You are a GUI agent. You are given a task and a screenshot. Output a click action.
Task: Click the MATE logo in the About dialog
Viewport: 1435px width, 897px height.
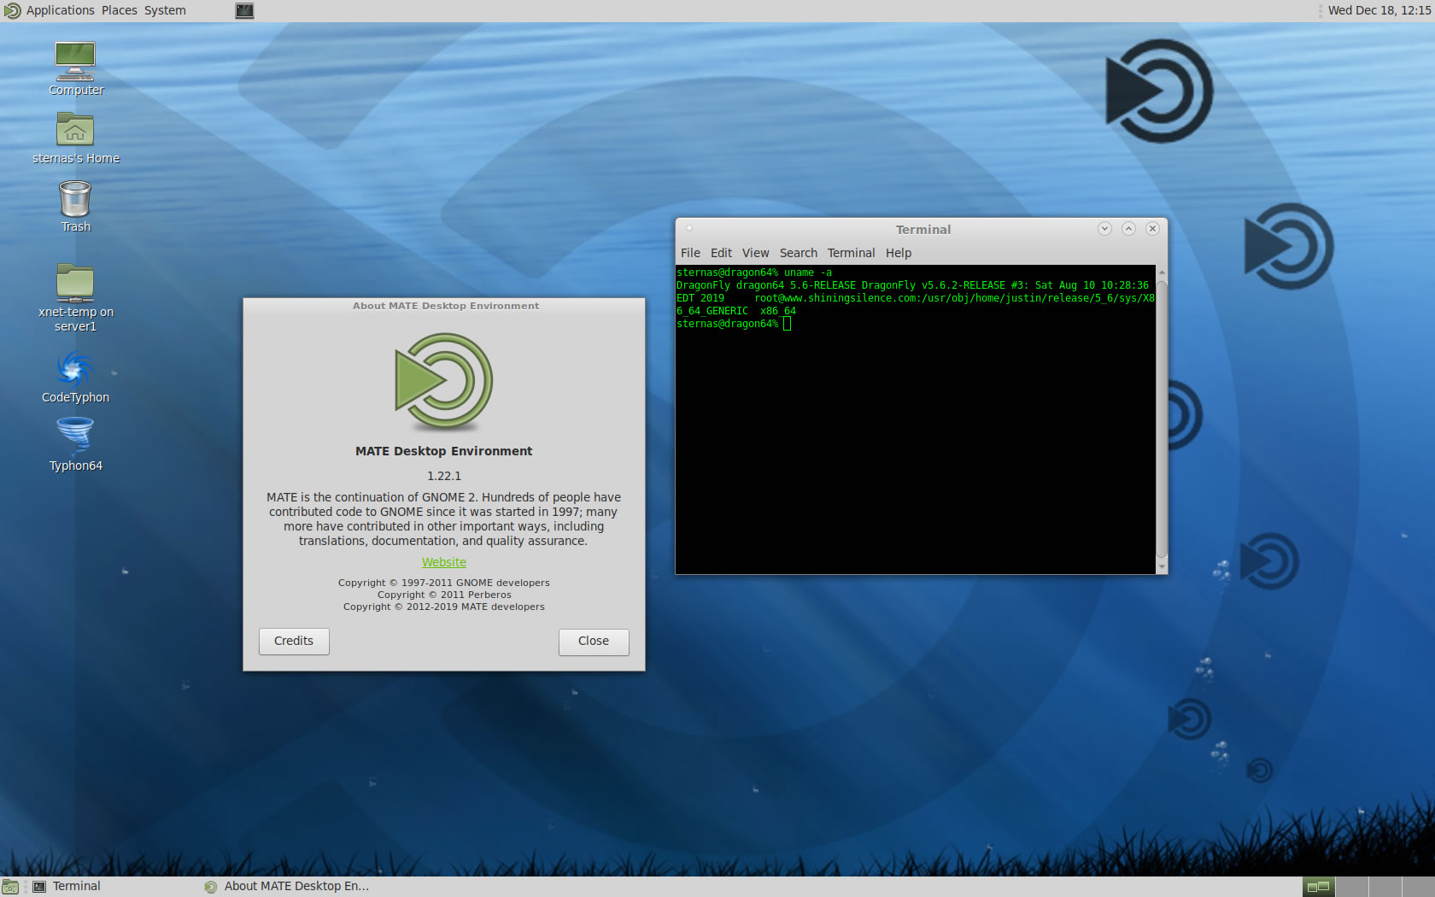(x=444, y=381)
